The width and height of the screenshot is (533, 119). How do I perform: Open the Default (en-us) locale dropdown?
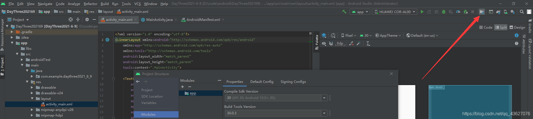pyautogui.click(x=422, y=35)
